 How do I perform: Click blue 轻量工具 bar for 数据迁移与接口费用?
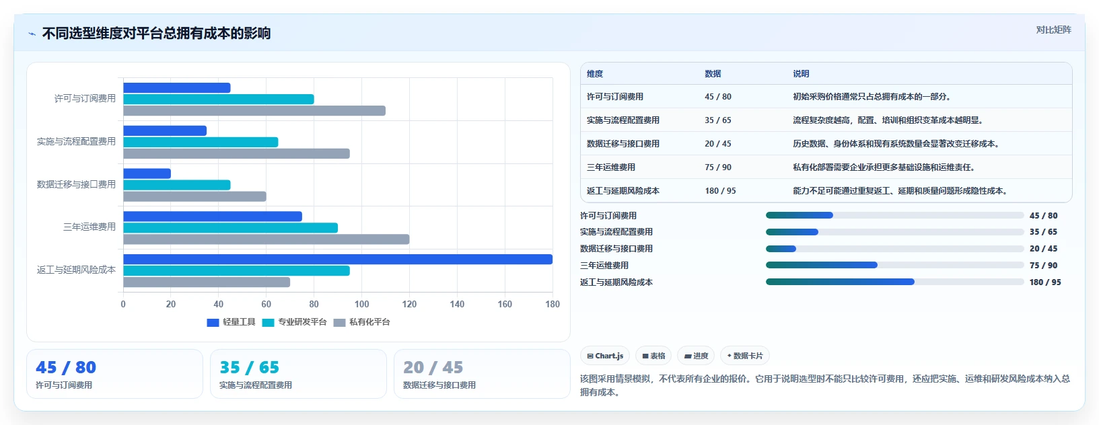click(x=147, y=173)
